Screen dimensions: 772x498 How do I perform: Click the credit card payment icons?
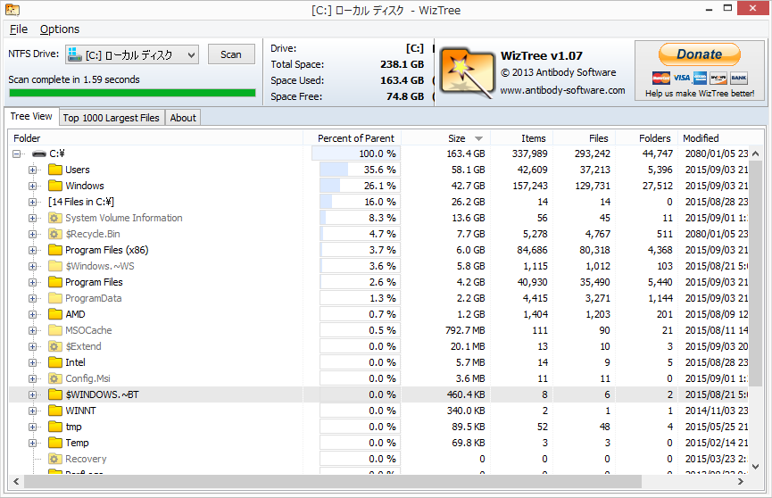pos(699,78)
